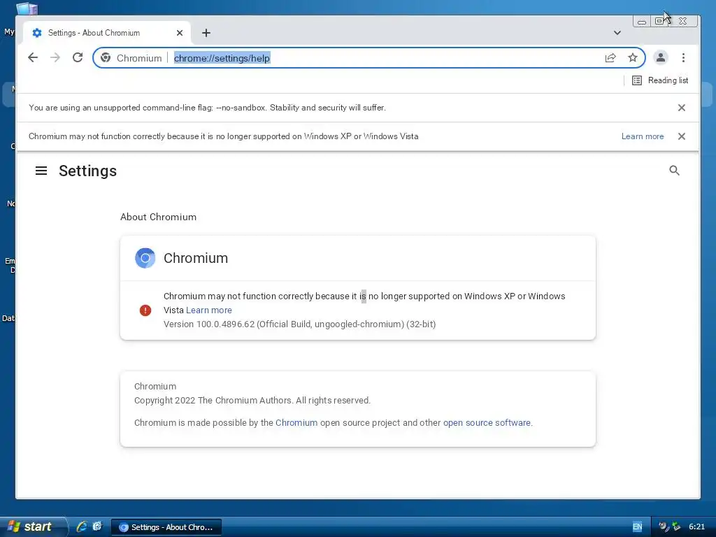Click the system tray clock

click(696, 527)
